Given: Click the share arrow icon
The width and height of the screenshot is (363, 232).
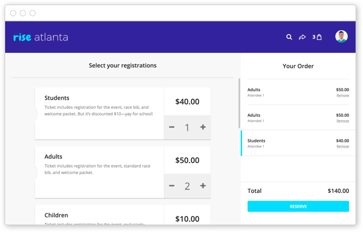Looking at the screenshot, I should click(x=302, y=37).
